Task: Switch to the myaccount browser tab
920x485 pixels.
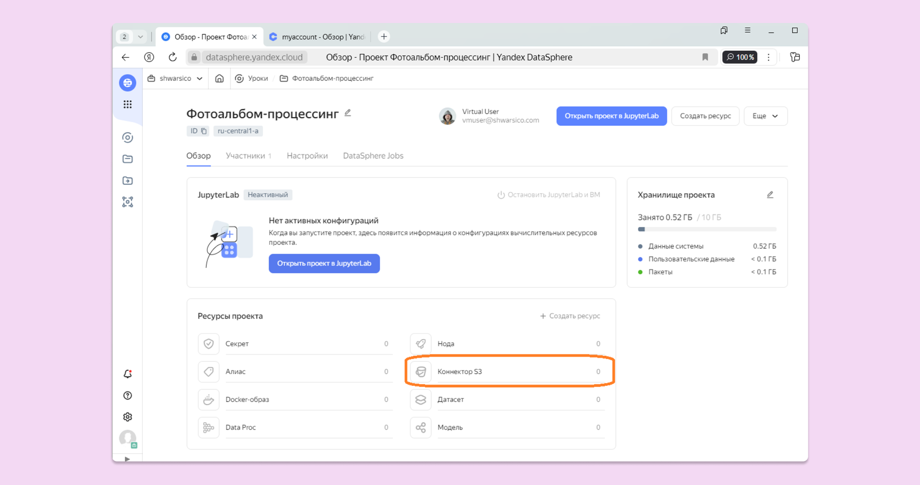Action: pyautogui.click(x=317, y=37)
